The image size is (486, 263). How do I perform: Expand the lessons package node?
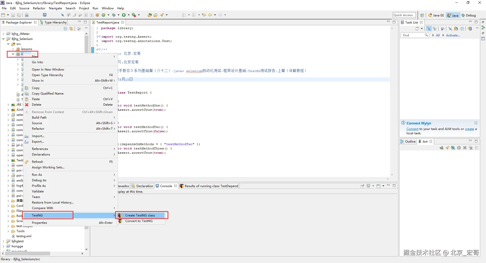tap(13, 49)
